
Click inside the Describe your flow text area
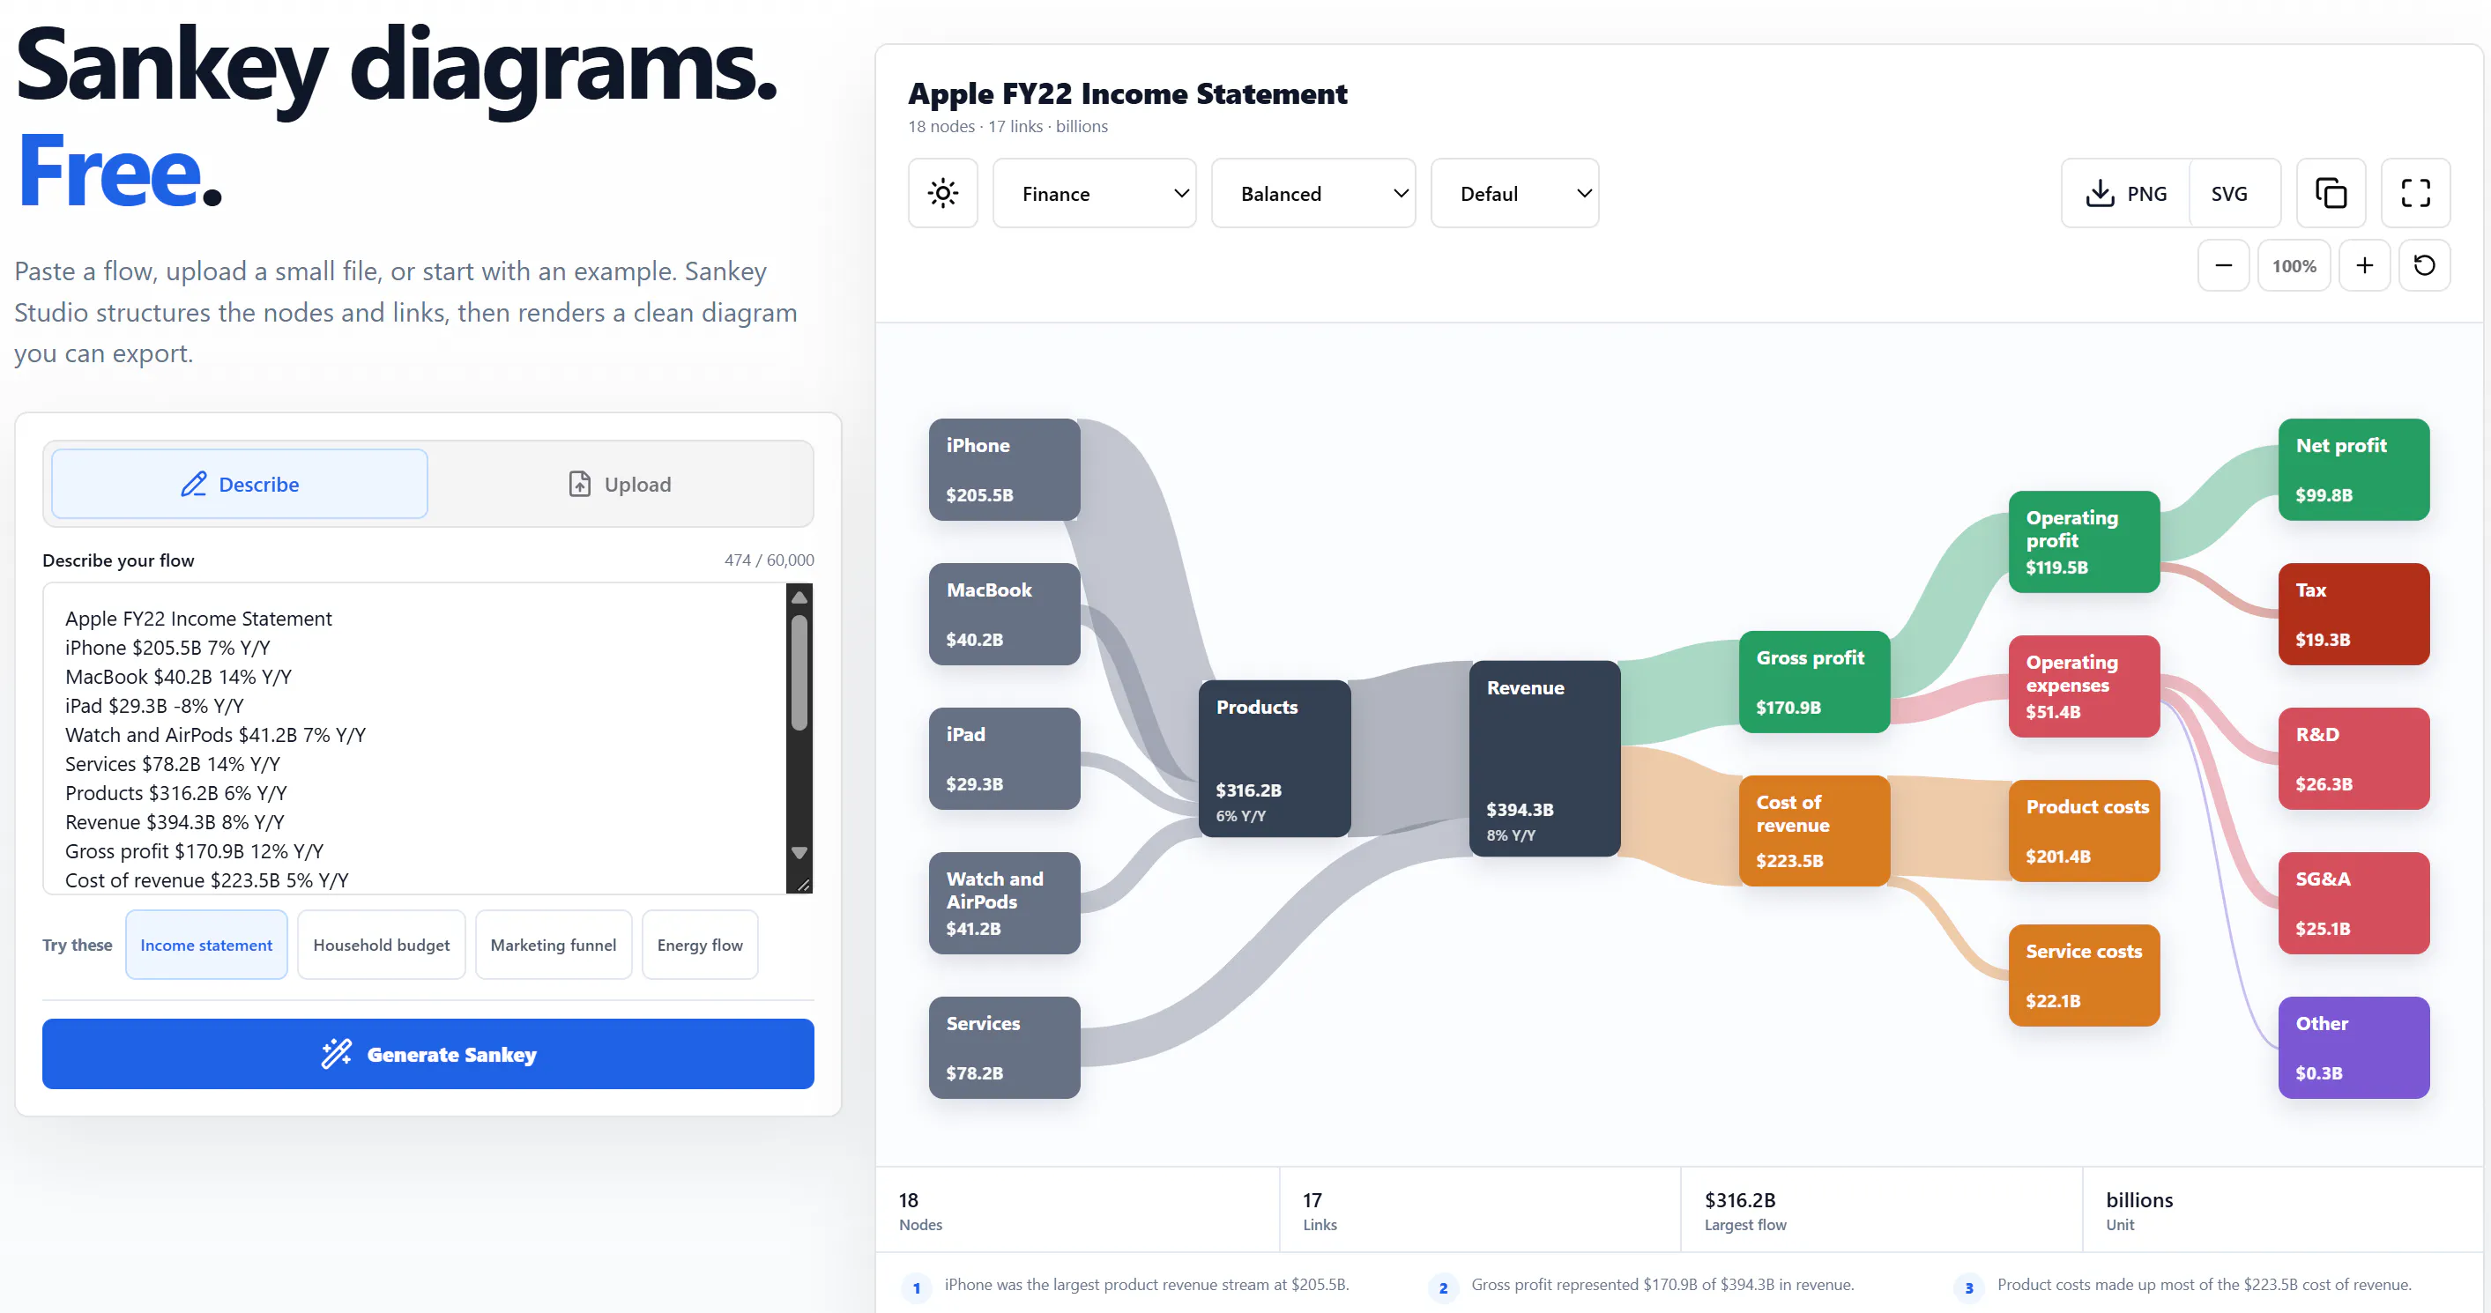415,738
